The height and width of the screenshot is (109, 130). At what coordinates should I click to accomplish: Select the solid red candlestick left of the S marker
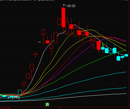[x=99, y=45]
